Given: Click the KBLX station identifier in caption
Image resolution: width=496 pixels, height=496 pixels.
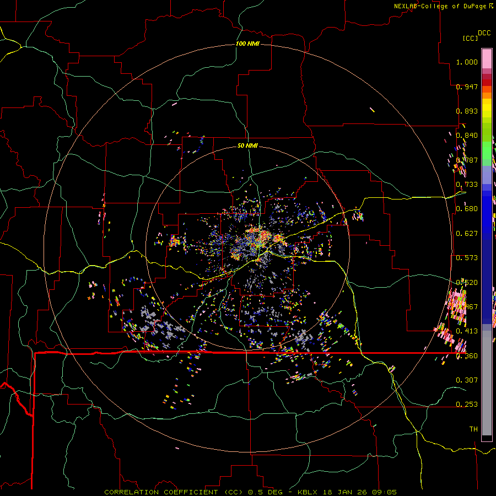Looking at the screenshot, I should [309, 492].
